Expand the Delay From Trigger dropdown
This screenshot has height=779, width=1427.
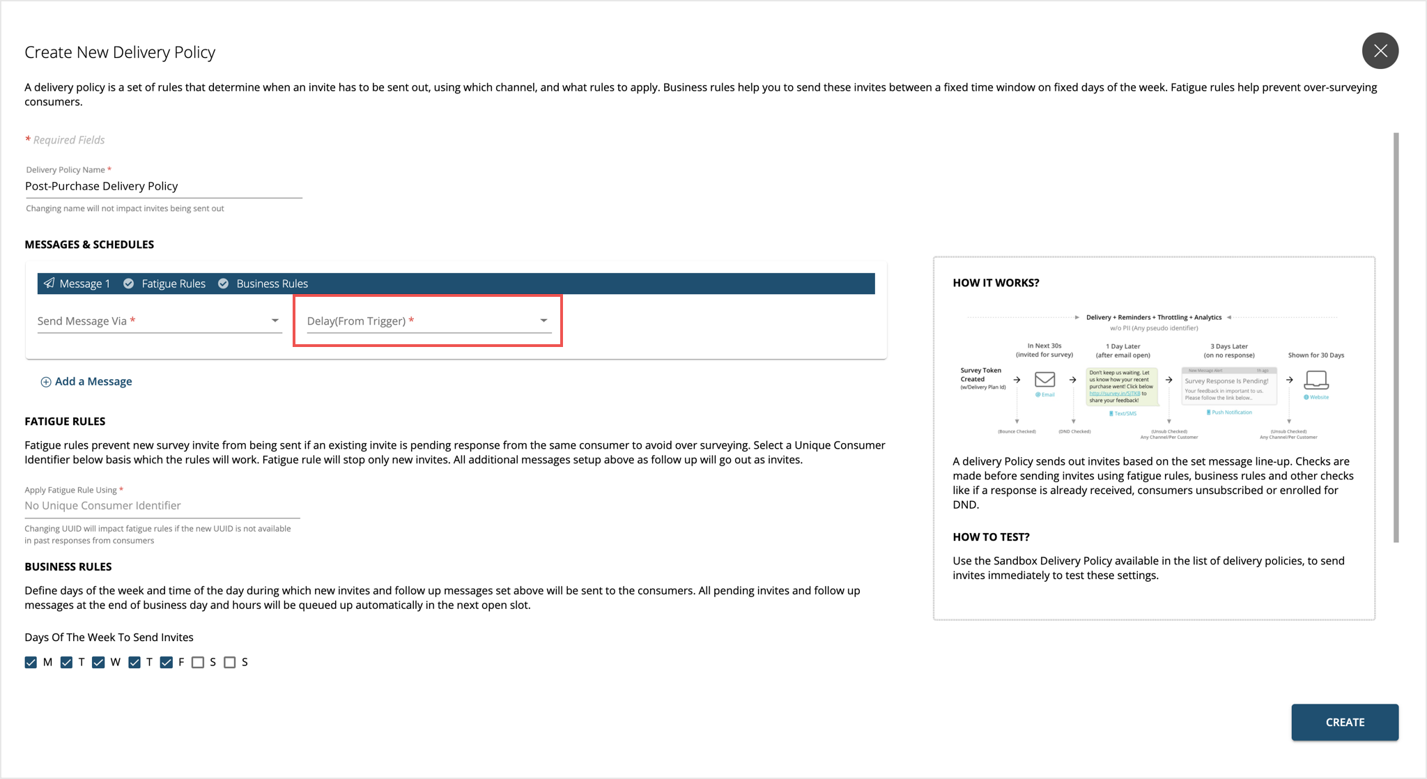tap(543, 321)
